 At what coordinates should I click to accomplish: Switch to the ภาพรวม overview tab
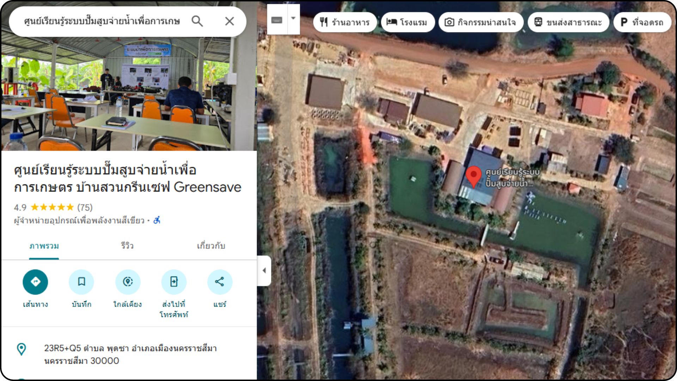click(44, 246)
